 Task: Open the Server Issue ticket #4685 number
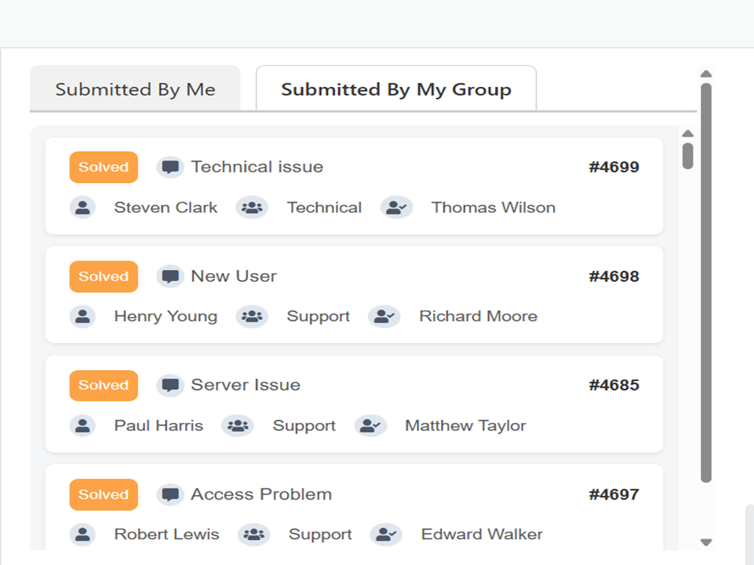(x=613, y=385)
